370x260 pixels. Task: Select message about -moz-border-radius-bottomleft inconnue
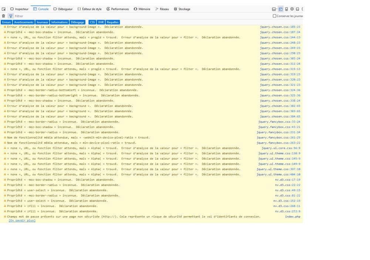tap(73, 90)
